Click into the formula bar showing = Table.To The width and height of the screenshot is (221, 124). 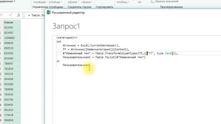tap(35, 15)
